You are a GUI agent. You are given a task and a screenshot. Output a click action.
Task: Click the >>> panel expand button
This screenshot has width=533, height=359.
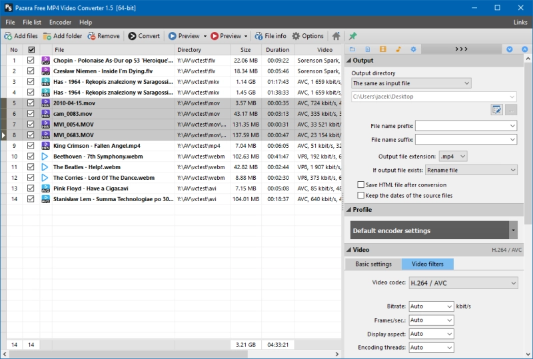(x=461, y=49)
